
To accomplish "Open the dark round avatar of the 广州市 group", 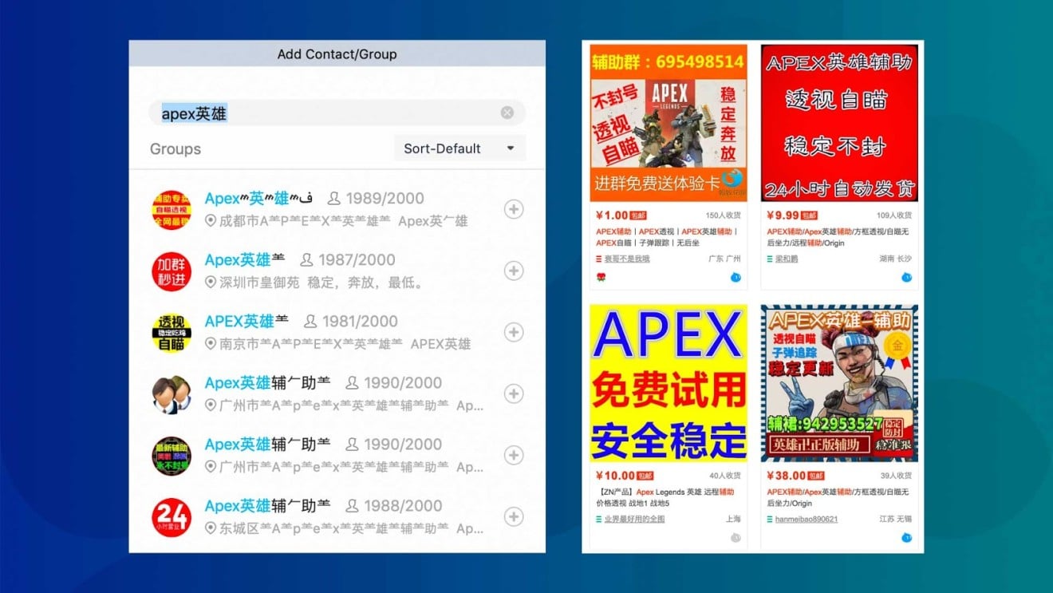I will coord(172,456).
